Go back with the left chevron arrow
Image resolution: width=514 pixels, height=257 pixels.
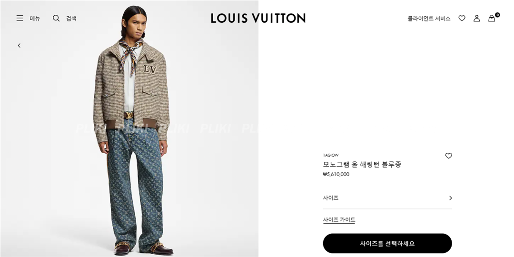(x=19, y=46)
